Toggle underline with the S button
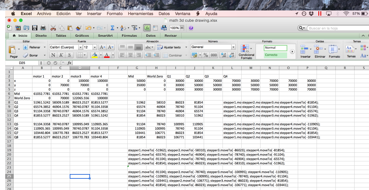Screen dimensions: 369x190 point(69,55)
